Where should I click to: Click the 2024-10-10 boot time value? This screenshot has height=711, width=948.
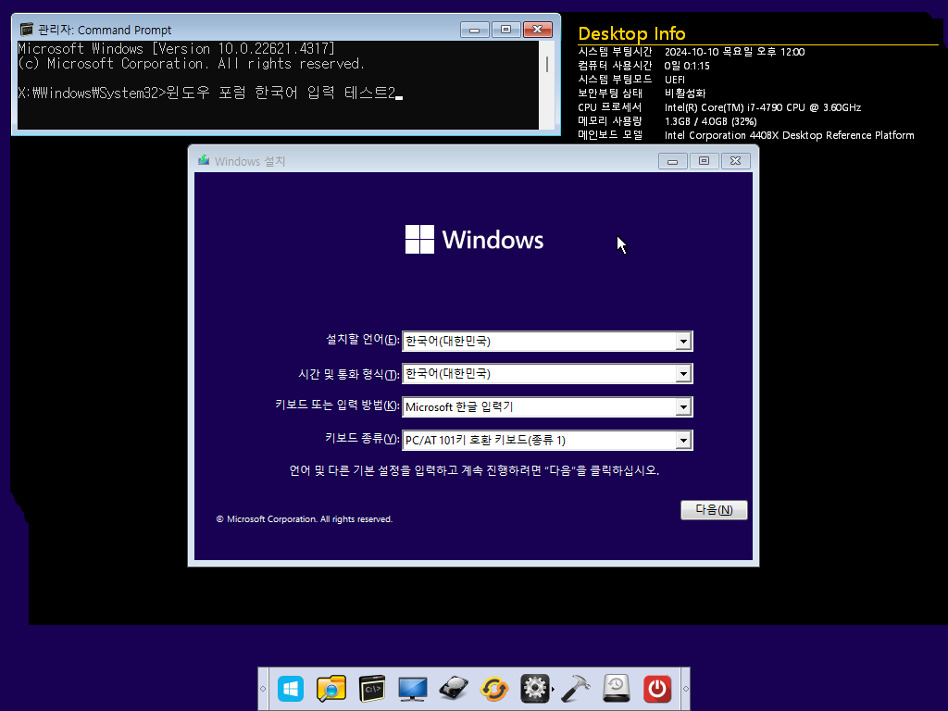click(734, 52)
